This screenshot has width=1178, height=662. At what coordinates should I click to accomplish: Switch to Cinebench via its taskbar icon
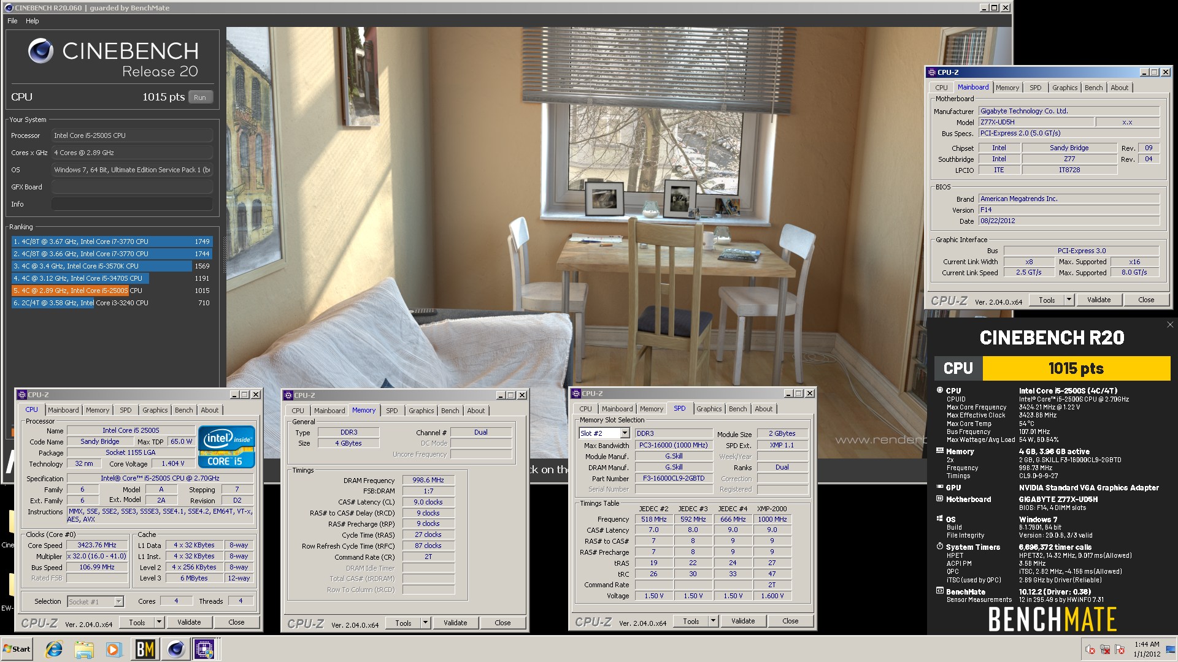point(175,649)
